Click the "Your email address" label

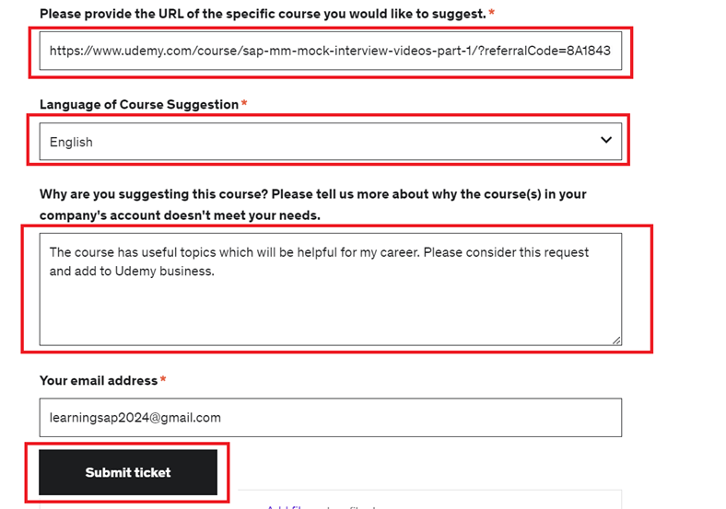click(x=99, y=380)
